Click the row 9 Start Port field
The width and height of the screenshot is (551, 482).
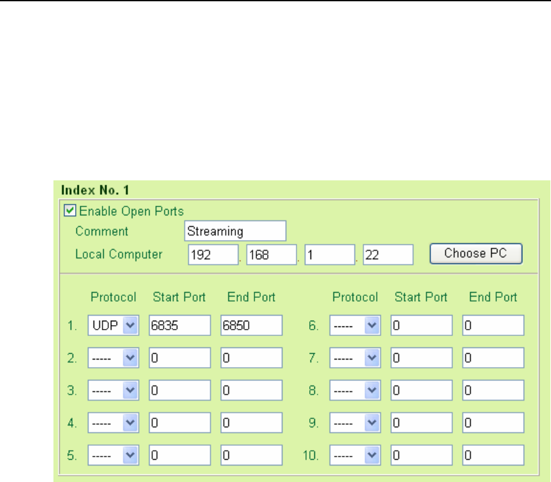[421, 423]
